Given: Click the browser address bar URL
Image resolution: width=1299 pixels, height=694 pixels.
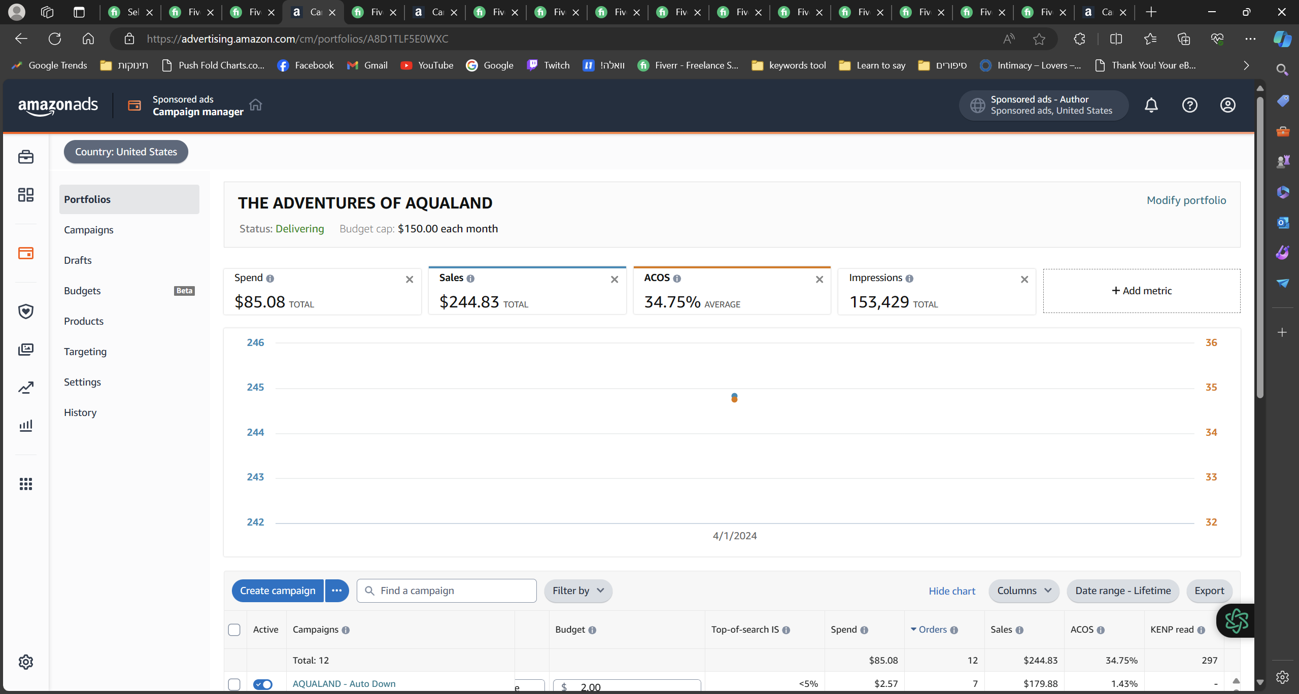Looking at the screenshot, I should 297,39.
